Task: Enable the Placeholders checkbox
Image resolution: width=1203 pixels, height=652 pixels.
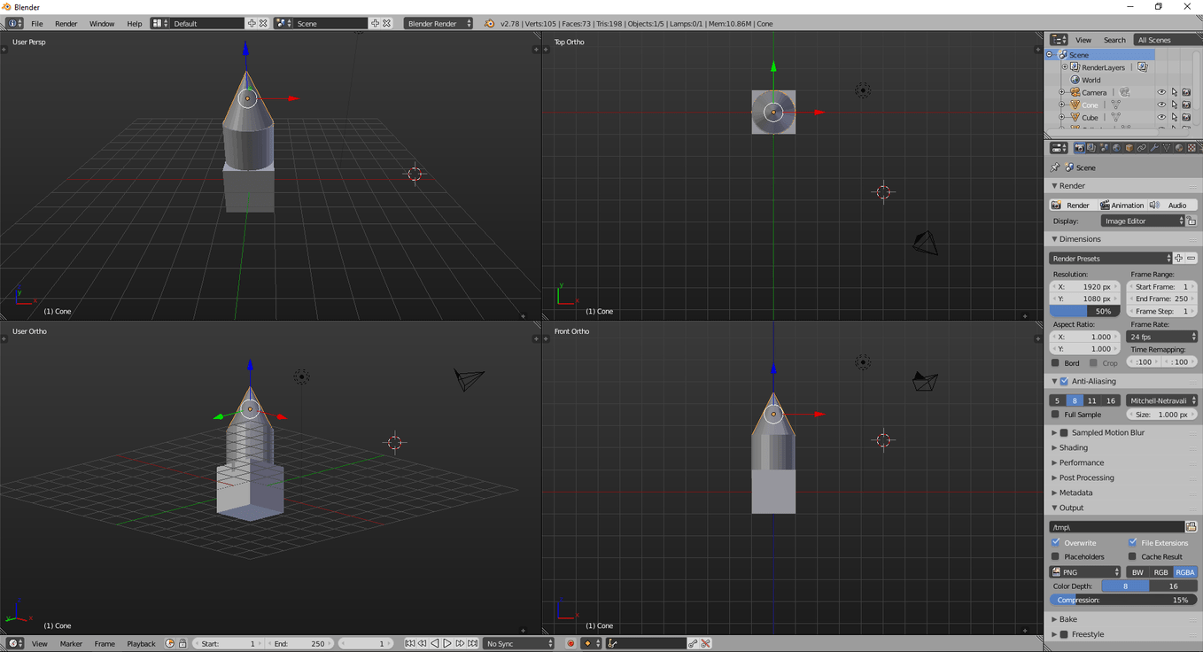Action: 1056,556
